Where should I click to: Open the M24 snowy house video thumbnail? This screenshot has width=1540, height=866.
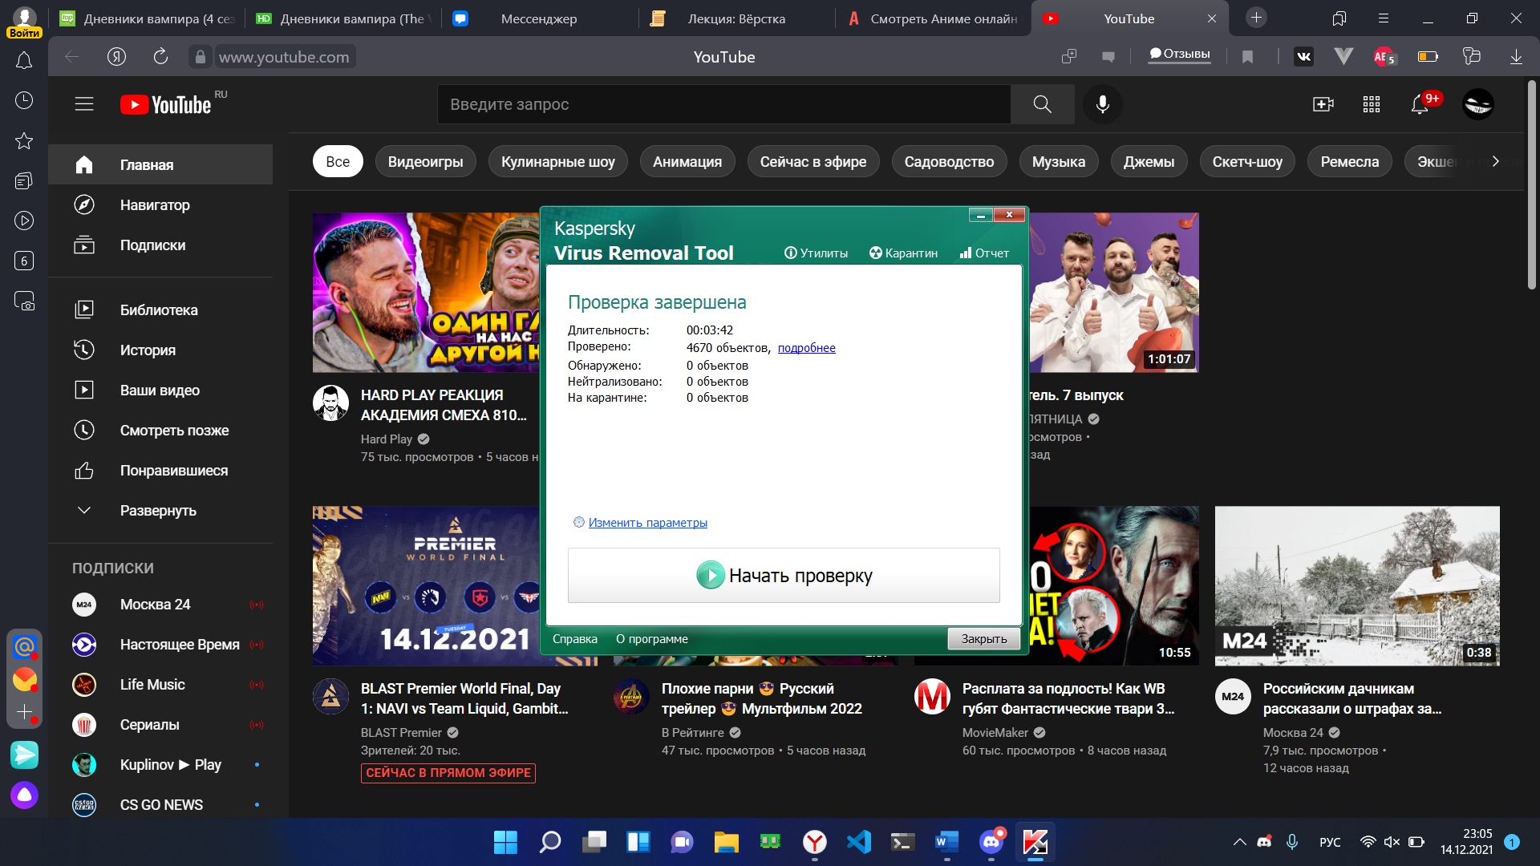(x=1357, y=585)
